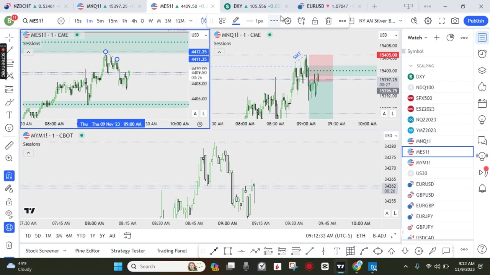Open the Watch list dropdown
The height and width of the screenshot is (275, 490).
417,37
